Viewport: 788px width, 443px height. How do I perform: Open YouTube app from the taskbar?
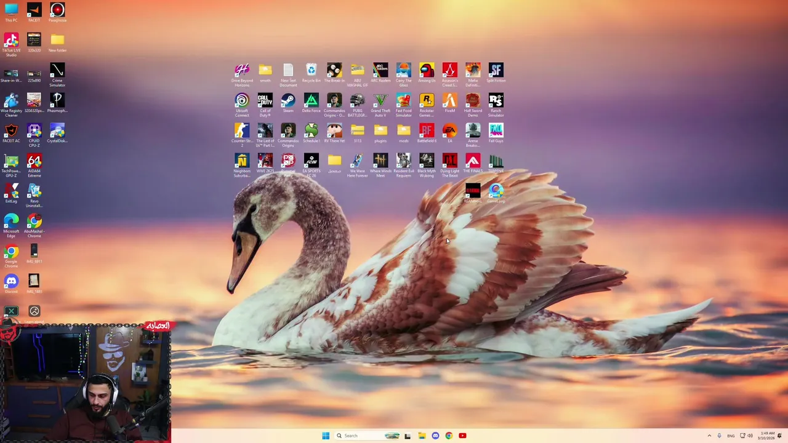(462, 436)
